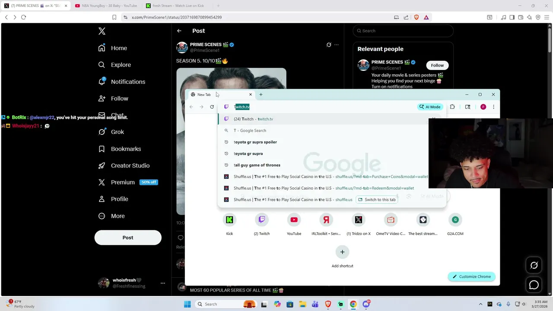Open the Brave playlist music note icon
The height and width of the screenshot is (311, 553).
pos(504,17)
